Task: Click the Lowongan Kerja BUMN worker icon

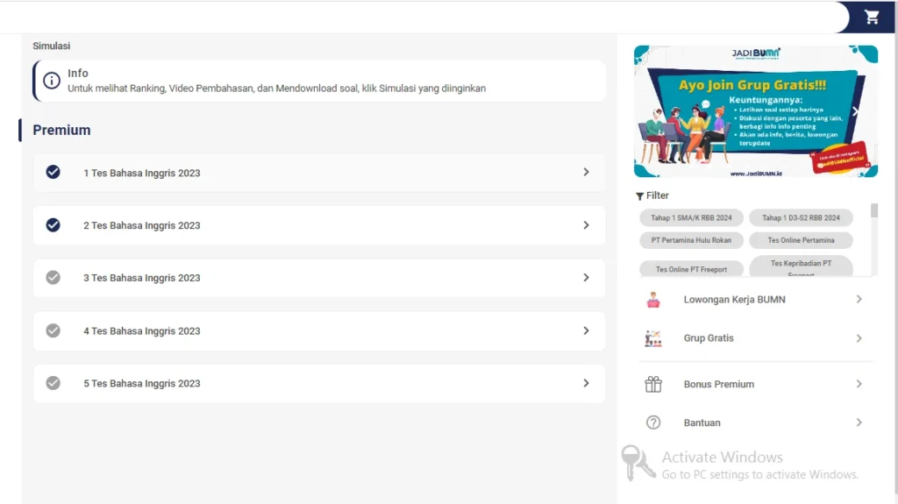Action: click(x=653, y=300)
